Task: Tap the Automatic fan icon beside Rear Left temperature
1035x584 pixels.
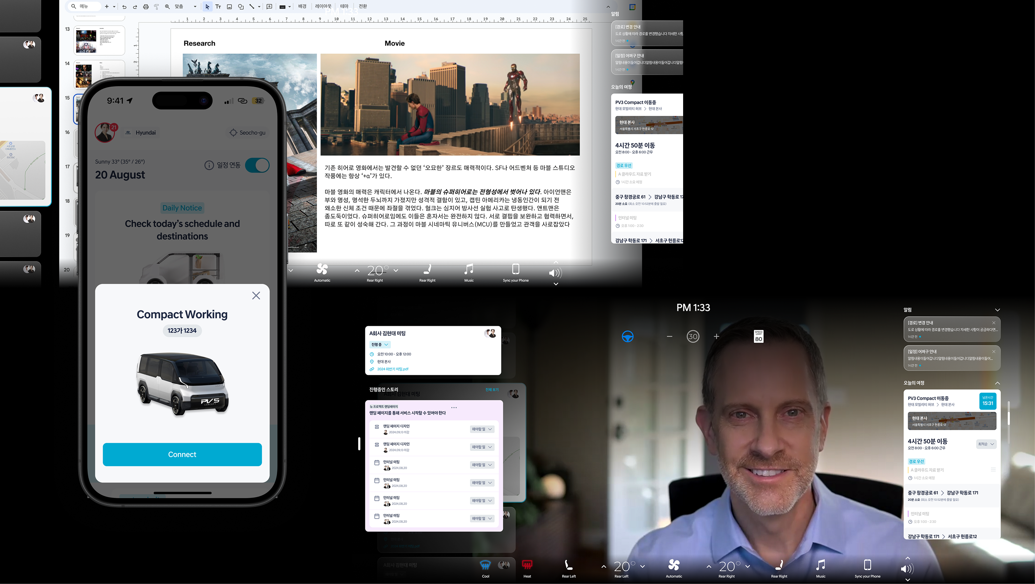Action: tap(674, 566)
